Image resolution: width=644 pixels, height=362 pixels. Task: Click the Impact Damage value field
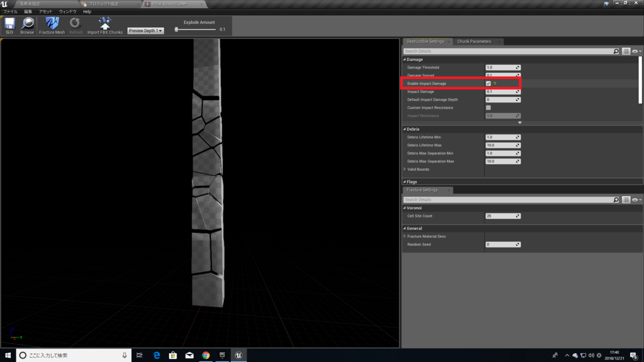tap(502, 92)
